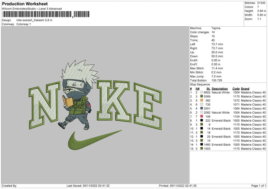This screenshot has height=189, width=268.
Task: Select the blue color swatch in stop row 5
Action: (201, 108)
